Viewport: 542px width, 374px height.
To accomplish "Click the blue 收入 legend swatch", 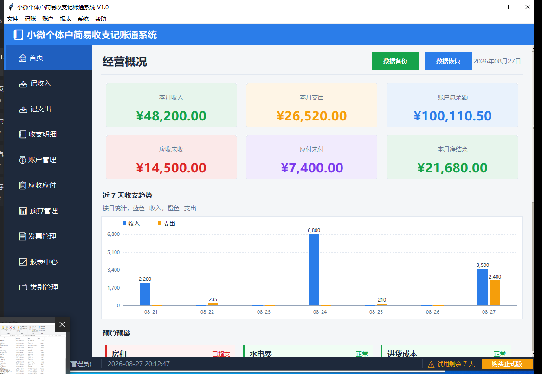I will click(124, 223).
